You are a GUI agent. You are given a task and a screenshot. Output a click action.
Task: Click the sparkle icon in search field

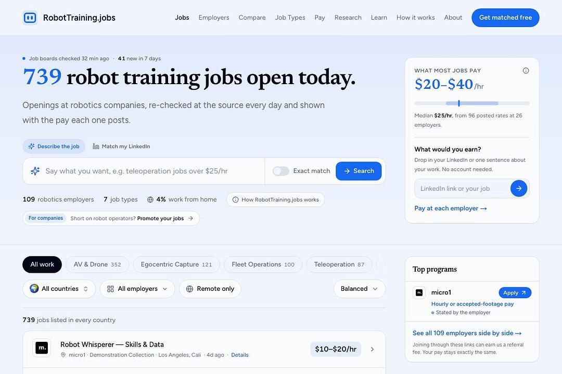pos(35,171)
